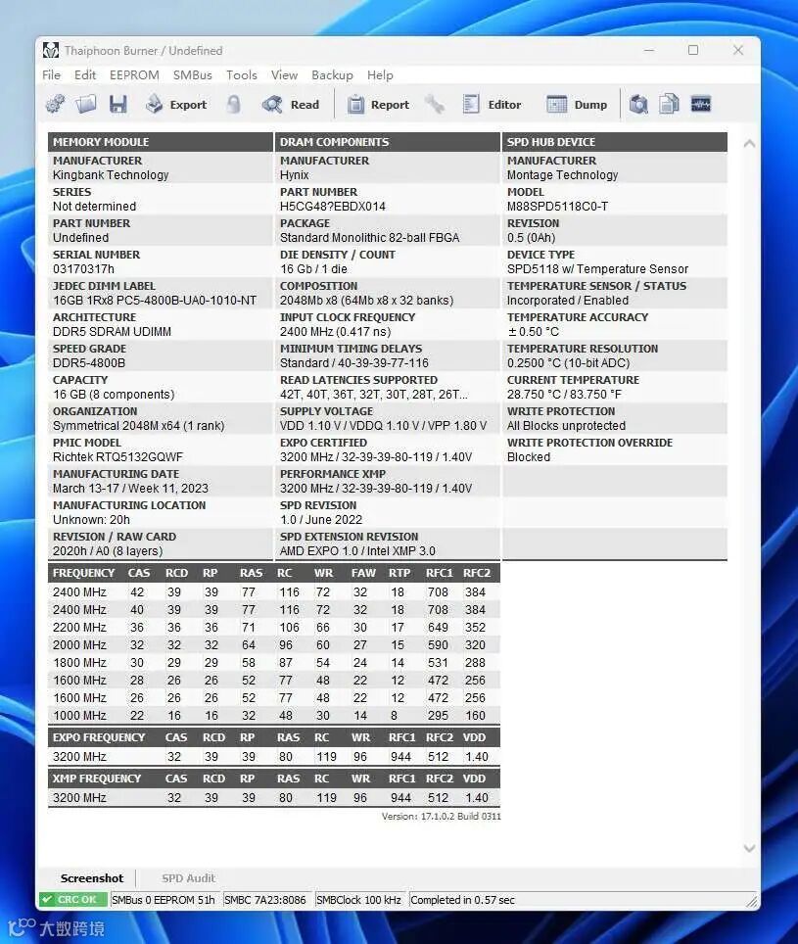Click the scroll down arrow

click(749, 848)
